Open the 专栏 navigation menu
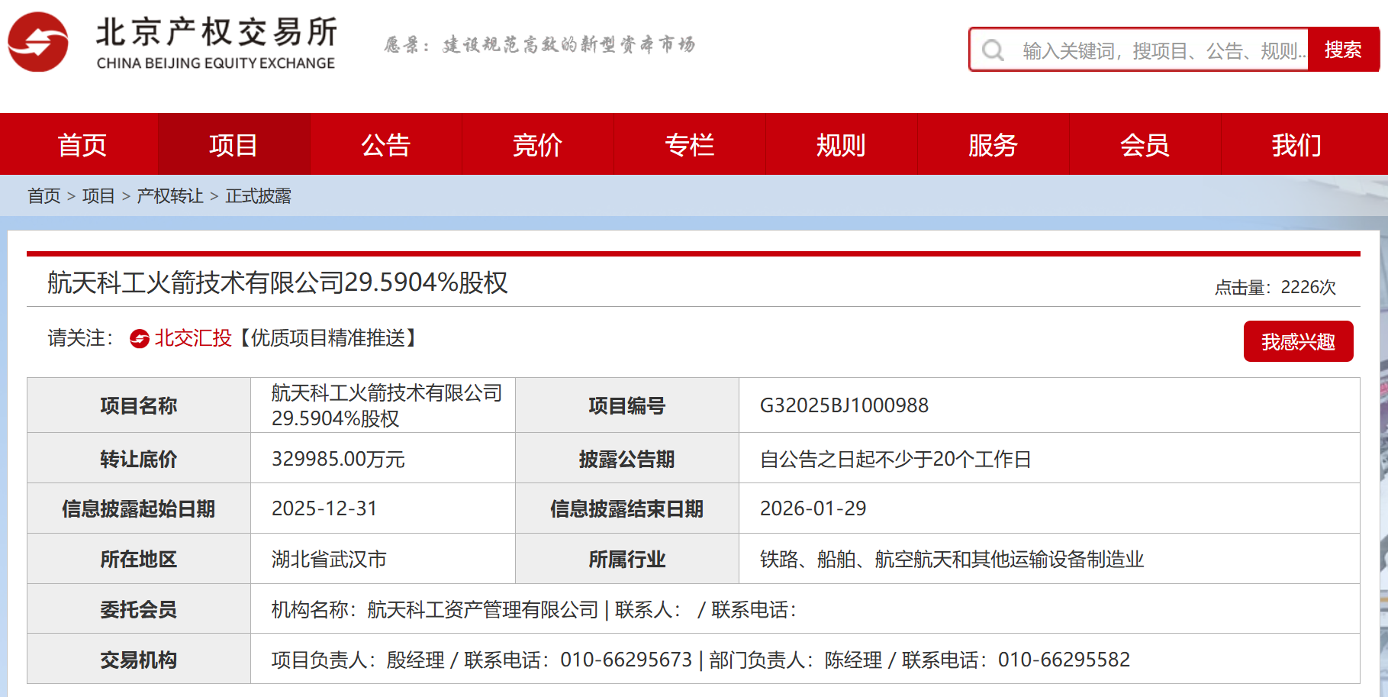This screenshot has width=1388, height=697. click(689, 144)
